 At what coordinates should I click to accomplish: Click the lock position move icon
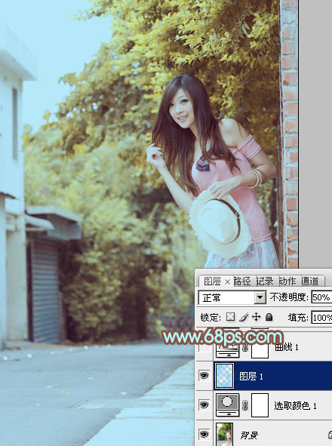257,317
